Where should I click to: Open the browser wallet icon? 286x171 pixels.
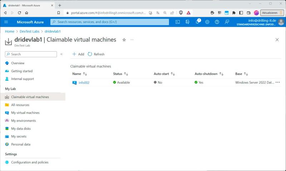click(248, 13)
